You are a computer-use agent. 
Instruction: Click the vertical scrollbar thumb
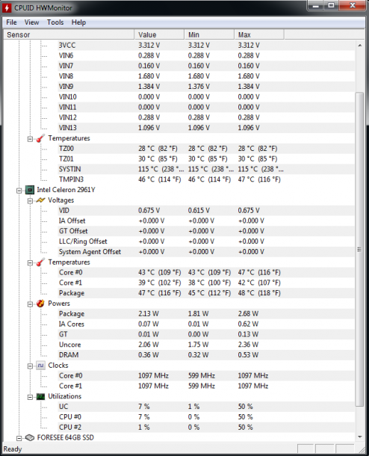tap(360, 249)
